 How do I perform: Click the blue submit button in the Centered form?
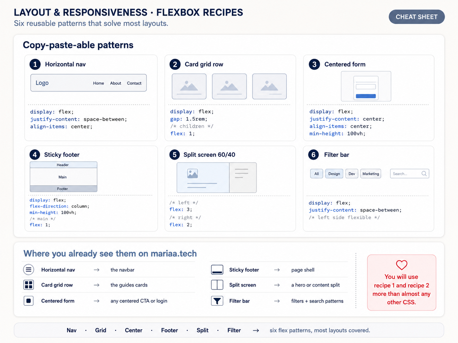(x=366, y=96)
